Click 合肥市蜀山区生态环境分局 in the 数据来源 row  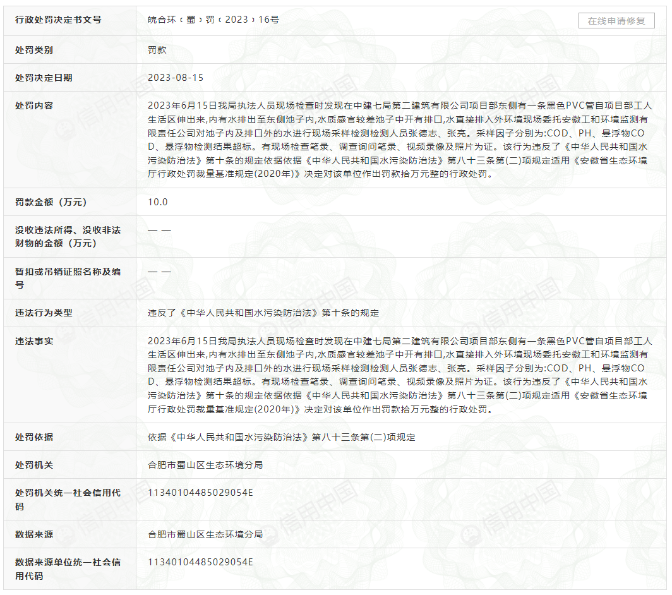click(x=205, y=534)
